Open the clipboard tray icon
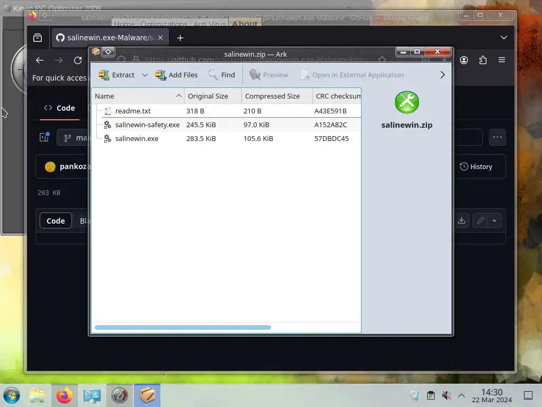This screenshot has width=542, height=407. click(x=431, y=395)
